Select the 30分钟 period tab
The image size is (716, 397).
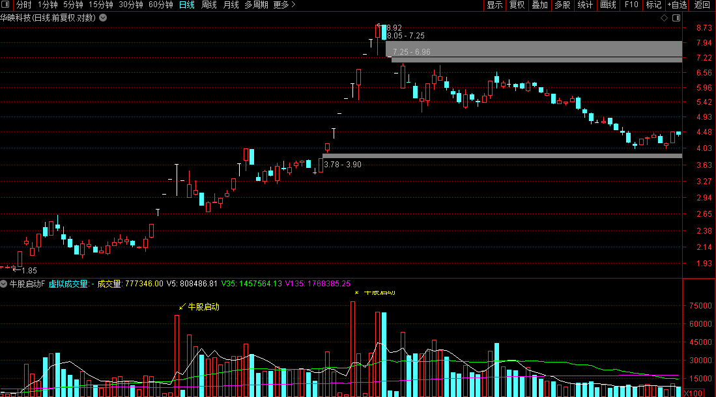click(130, 5)
